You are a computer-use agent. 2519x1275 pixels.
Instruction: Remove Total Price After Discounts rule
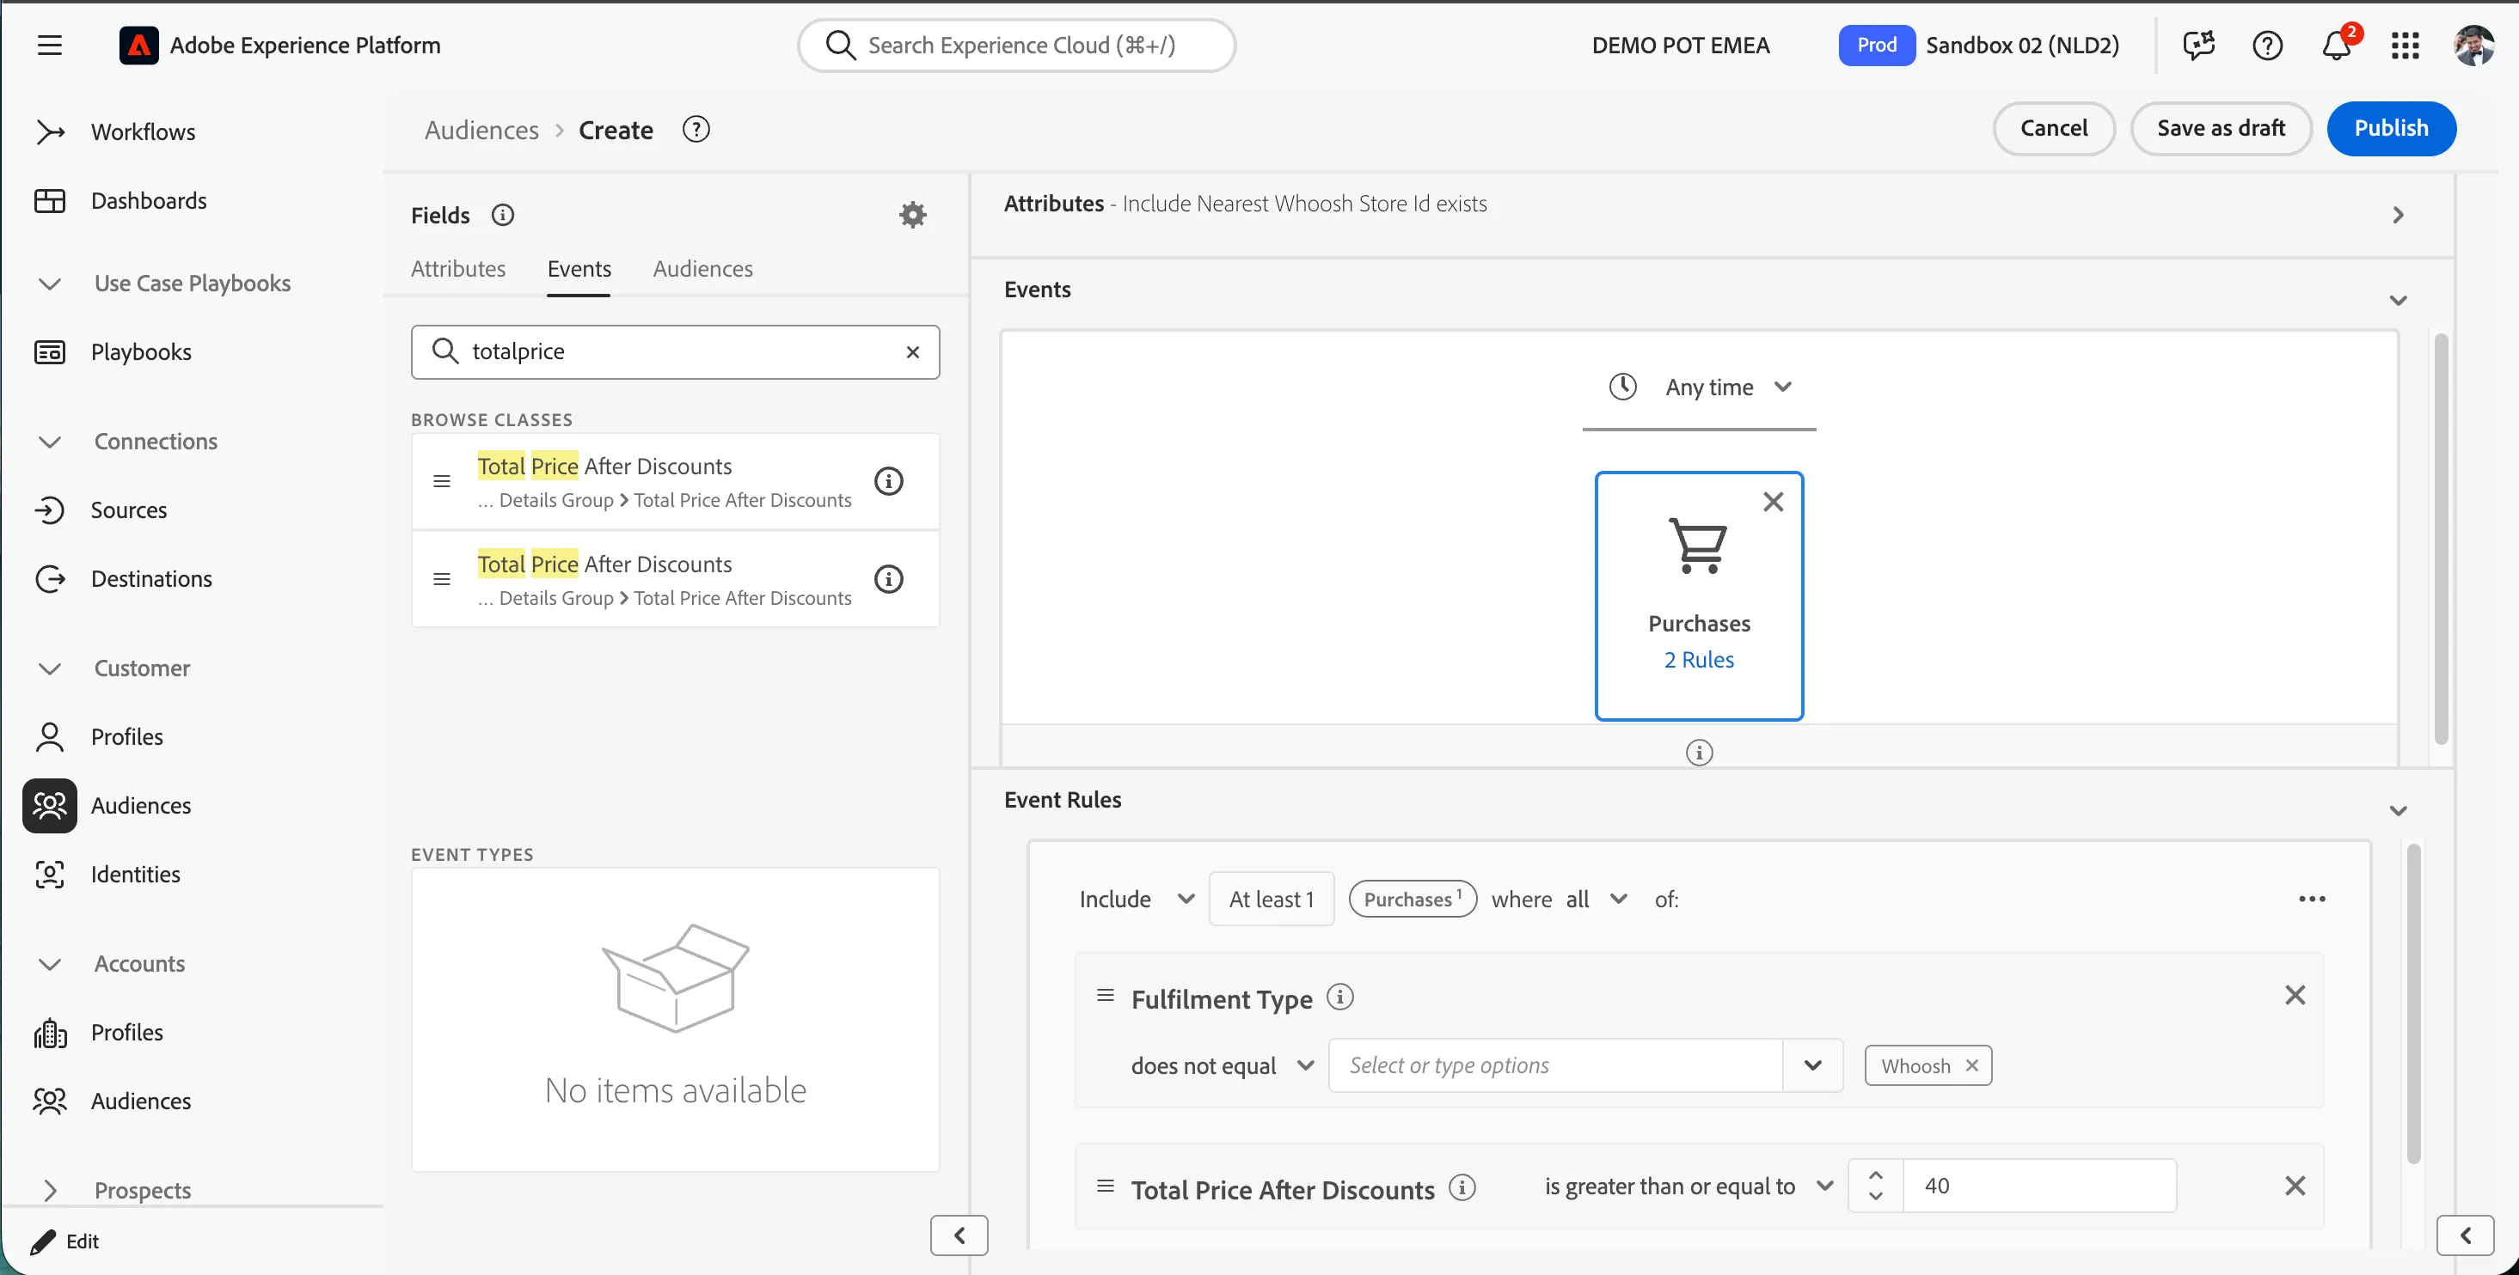tap(2294, 1185)
